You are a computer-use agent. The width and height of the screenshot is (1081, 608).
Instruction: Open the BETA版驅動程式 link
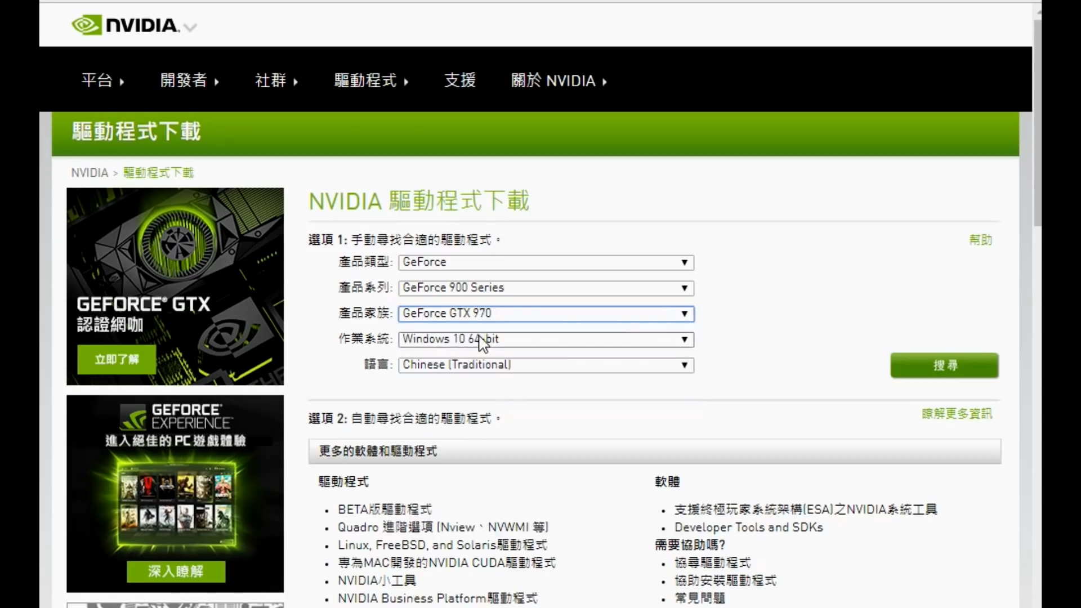pyautogui.click(x=385, y=509)
